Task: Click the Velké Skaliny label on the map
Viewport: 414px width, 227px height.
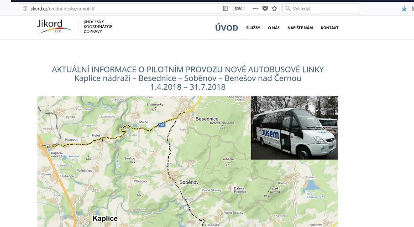Action: pos(234,212)
